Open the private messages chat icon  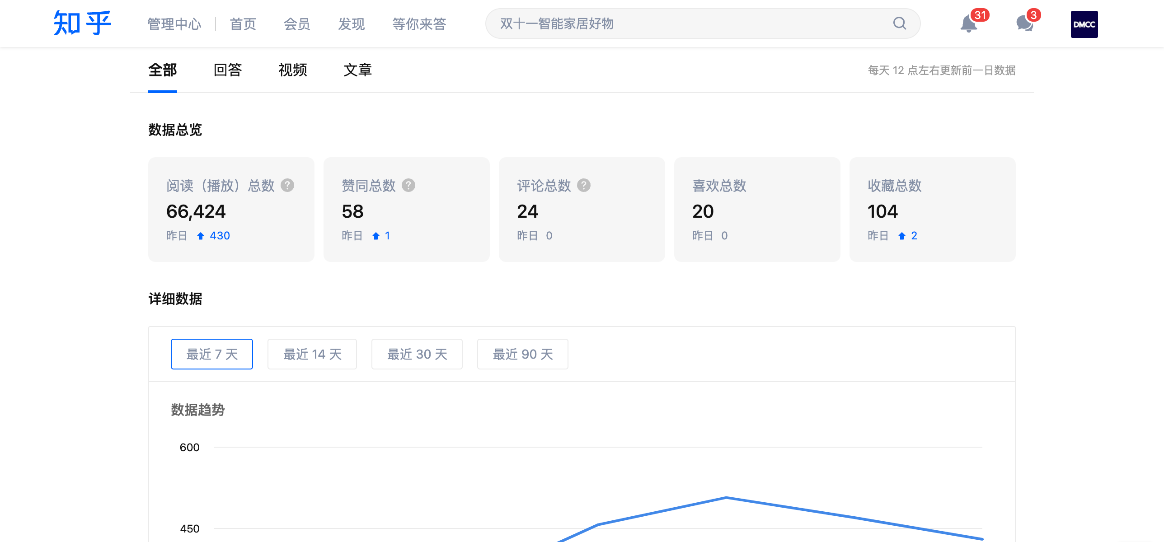pos(1024,24)
